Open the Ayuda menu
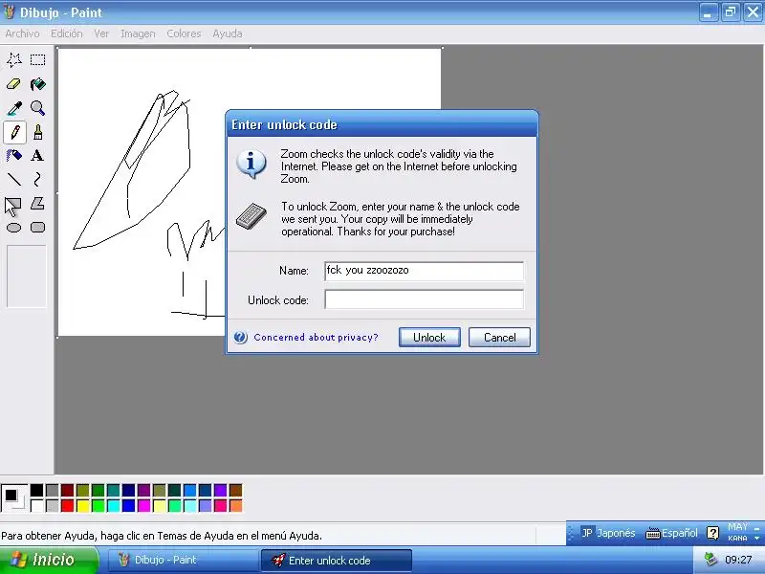Image resolution: width=765 pixels, height=574 pixels. pos(228,33)
